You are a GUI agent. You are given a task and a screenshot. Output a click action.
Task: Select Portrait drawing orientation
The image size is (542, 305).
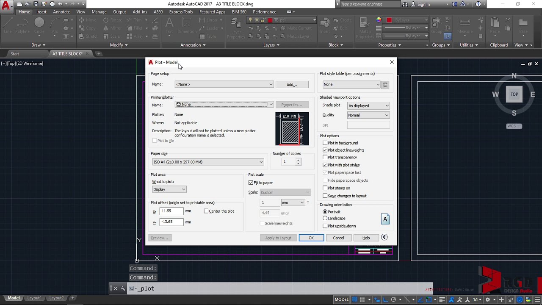click(325, 212)
